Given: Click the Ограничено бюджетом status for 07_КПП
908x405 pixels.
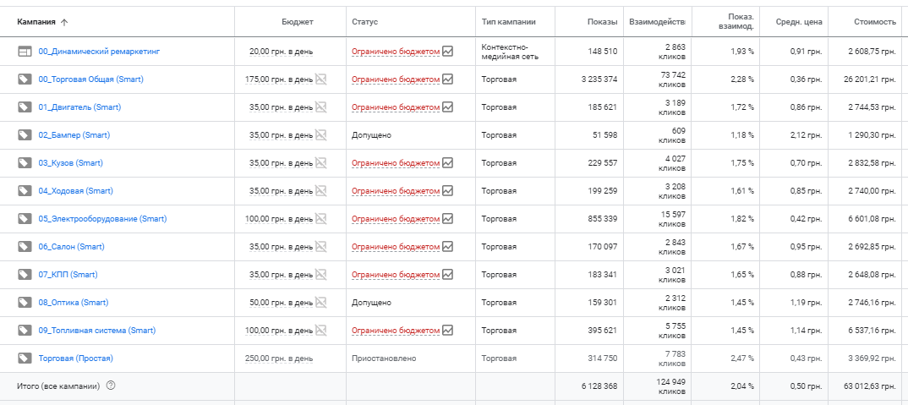Looking at the screenshot, I should [x=396, y=275].
